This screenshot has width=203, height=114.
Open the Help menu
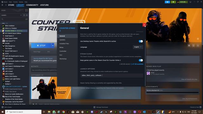pyautogui.click(x=26, y=2)
